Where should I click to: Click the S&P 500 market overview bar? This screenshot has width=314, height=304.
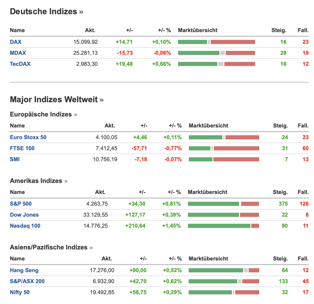point(223,204)
